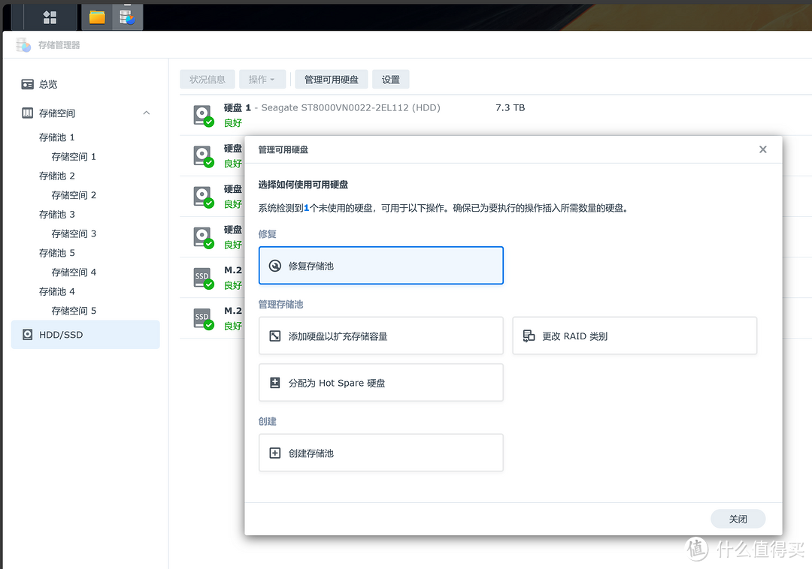
Task: Click the repair icon beside 修复存储池
Action: [275, 266]
